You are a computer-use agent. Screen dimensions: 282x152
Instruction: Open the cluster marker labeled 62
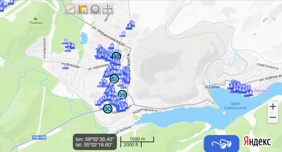[114, 79]
